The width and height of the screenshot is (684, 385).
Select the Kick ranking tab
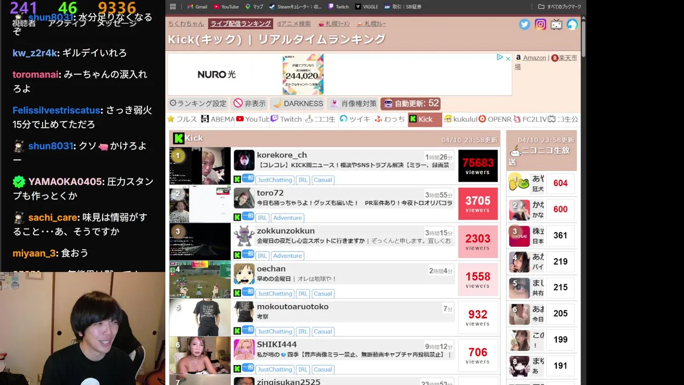click(x=425, y=119)
